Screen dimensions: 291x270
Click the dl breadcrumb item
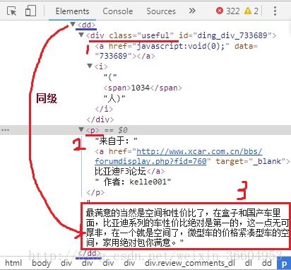(x=249, y=263)
